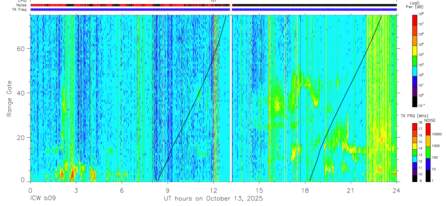Viewport: 446px width, 206px height.
Task: Click the 10000 tick on the NOISE colorbar
Action: click(x=437, y=135)
